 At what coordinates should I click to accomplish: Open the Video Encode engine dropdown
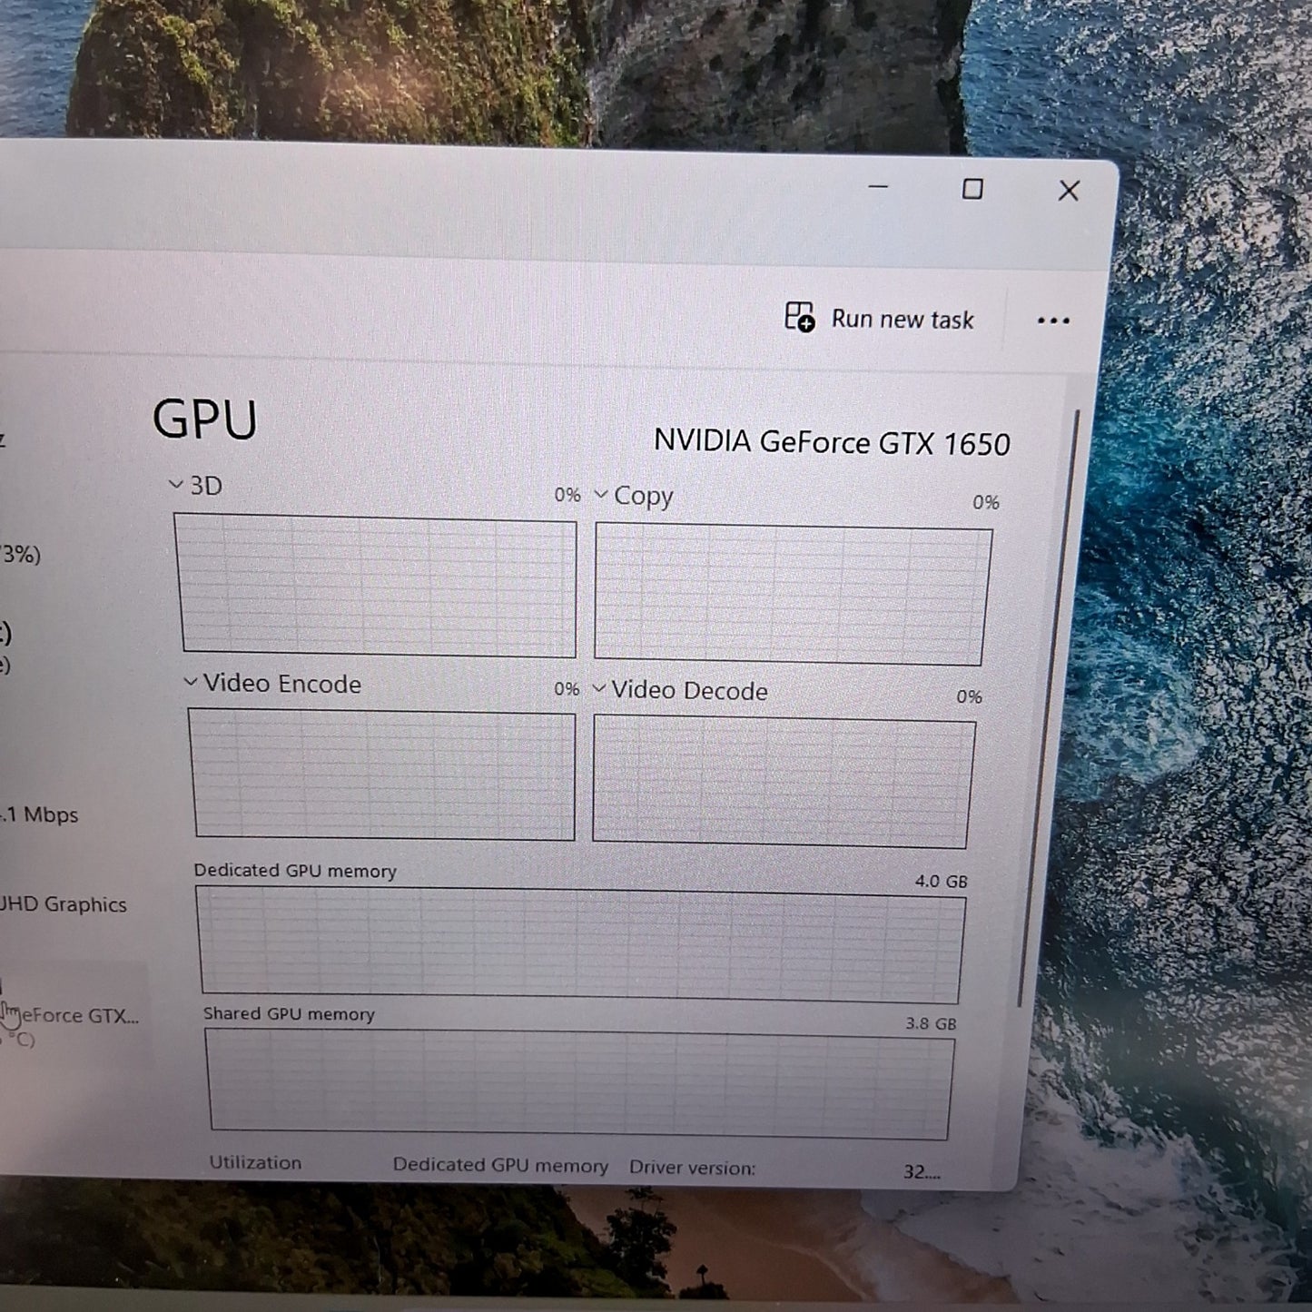(x=191, y=682)
